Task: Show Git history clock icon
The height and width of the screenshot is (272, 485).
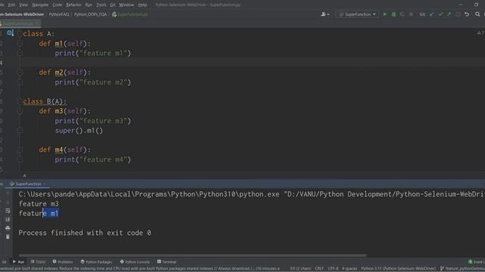Action: click(x=458, y=14)
